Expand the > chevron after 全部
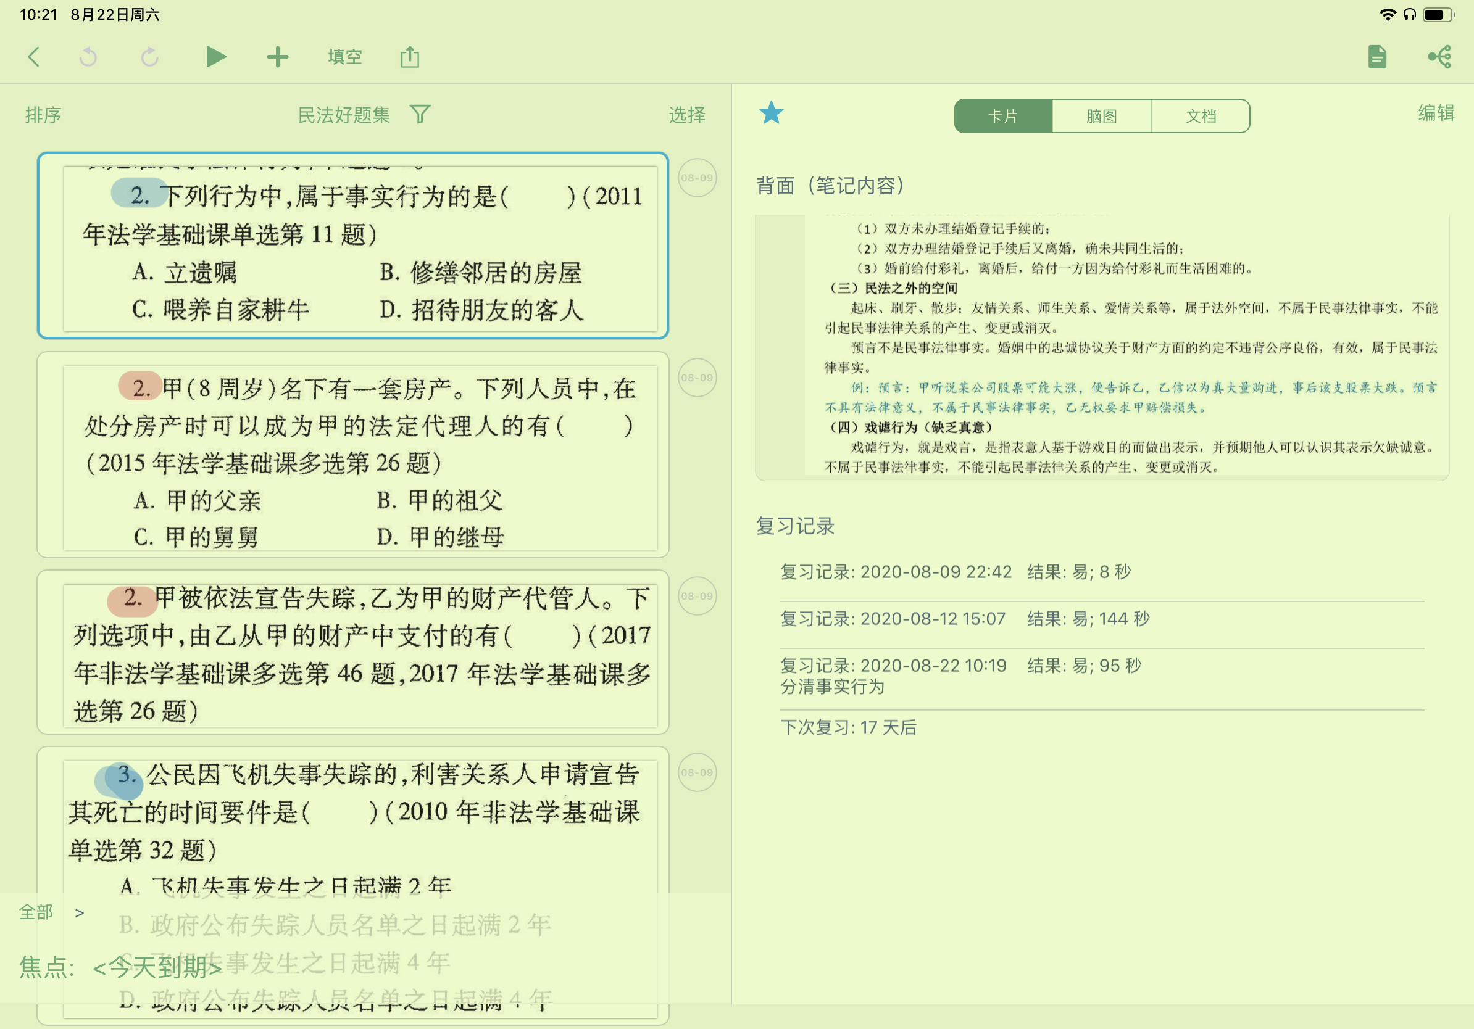 pyautogui.click(x=80, y=912)
